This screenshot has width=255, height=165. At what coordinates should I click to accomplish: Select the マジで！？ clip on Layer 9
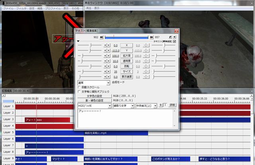click(64, 159)
